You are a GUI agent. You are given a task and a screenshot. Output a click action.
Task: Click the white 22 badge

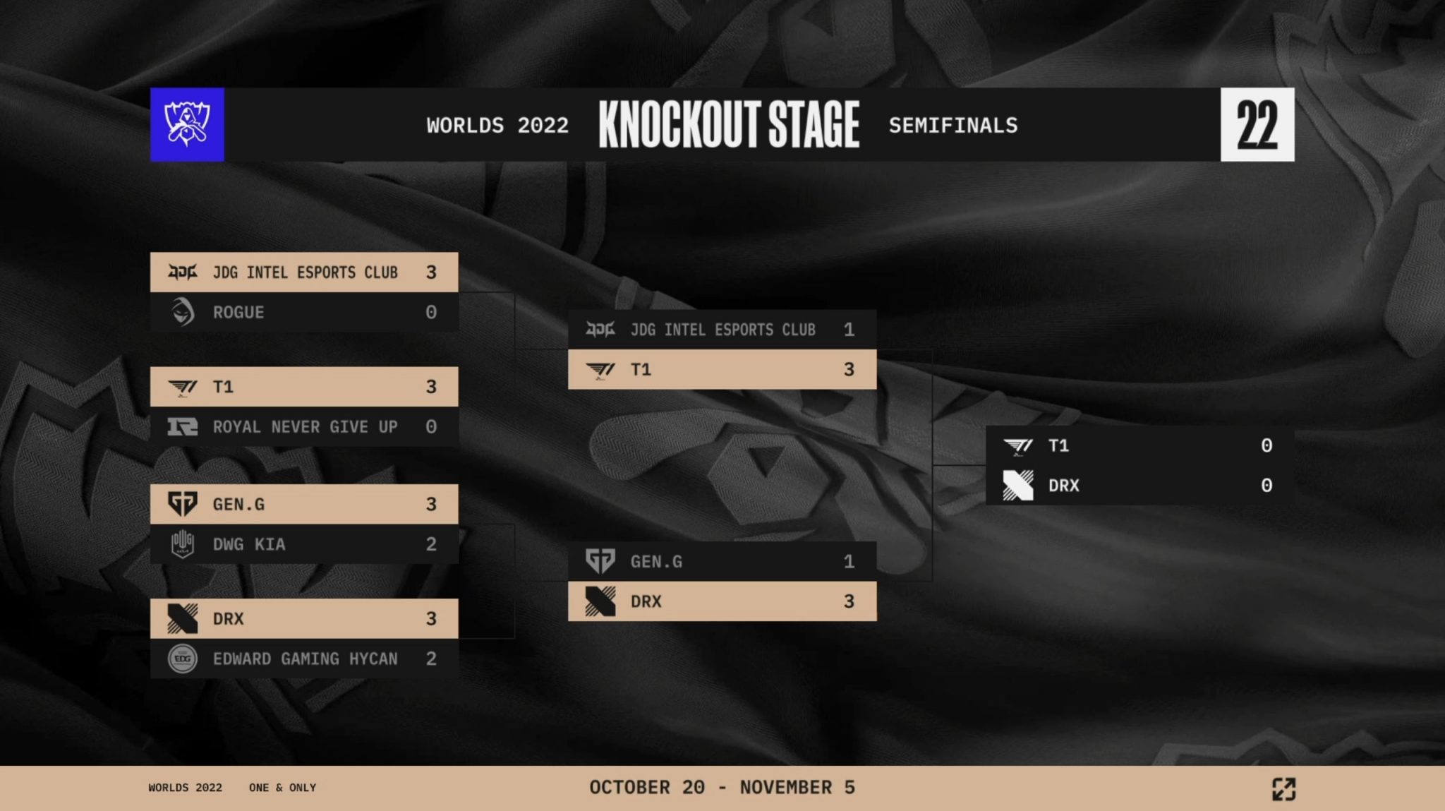(x=1257, y=125)
